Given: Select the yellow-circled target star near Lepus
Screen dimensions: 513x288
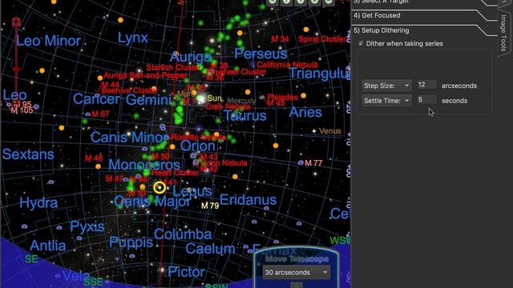Looking at the screenshot, I should pos(160,187).
